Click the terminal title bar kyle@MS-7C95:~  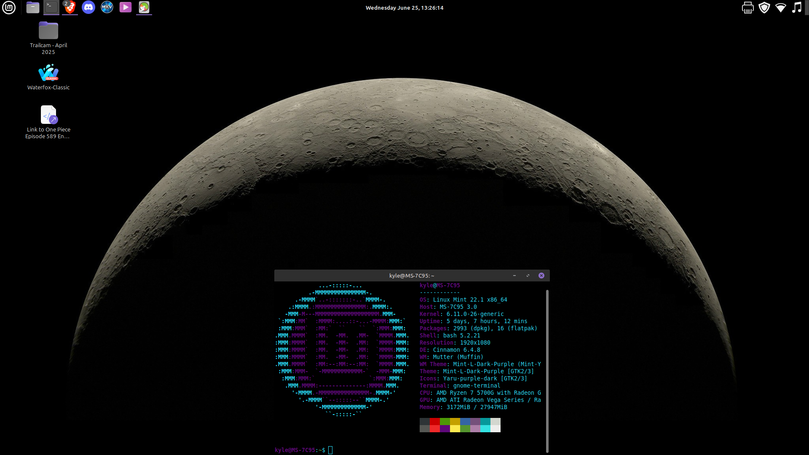[412, 276]
